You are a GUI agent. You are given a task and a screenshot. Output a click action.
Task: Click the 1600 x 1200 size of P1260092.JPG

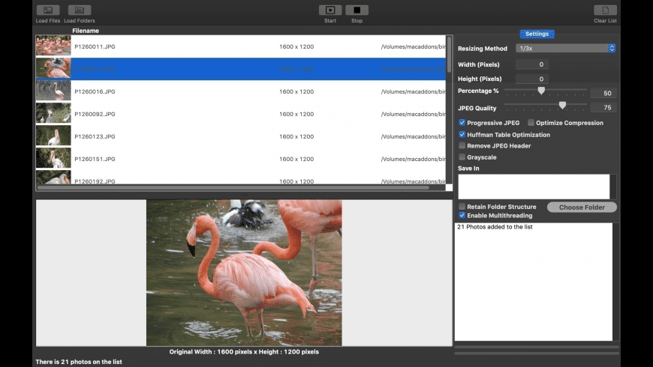pyautogui.click(x=296, y=114)
